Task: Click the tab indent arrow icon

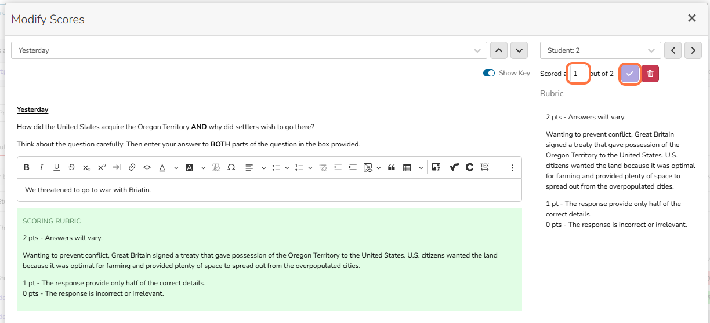Action: pos(117,168)
